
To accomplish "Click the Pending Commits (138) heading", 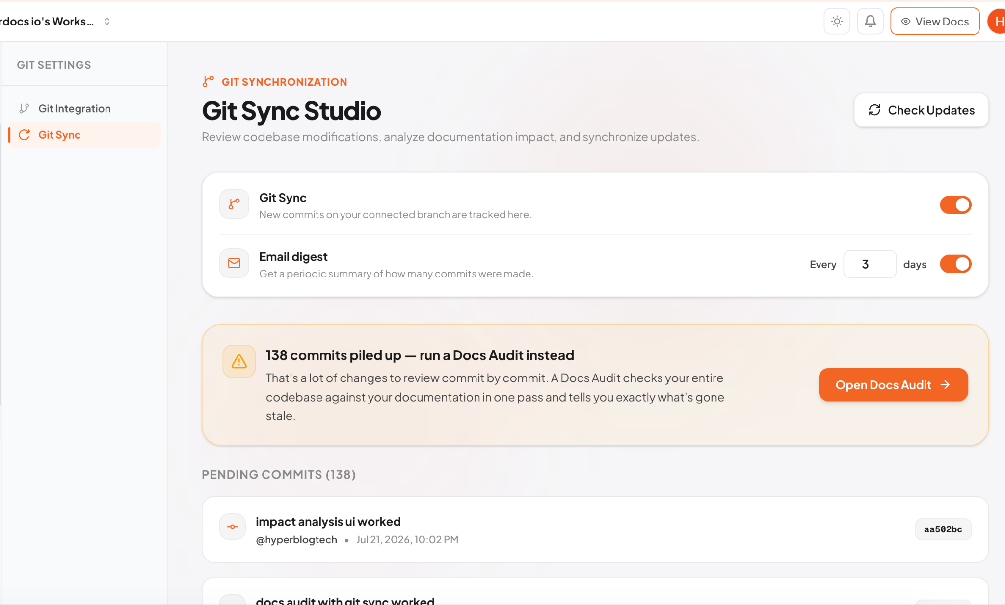I will coord(279,475).
